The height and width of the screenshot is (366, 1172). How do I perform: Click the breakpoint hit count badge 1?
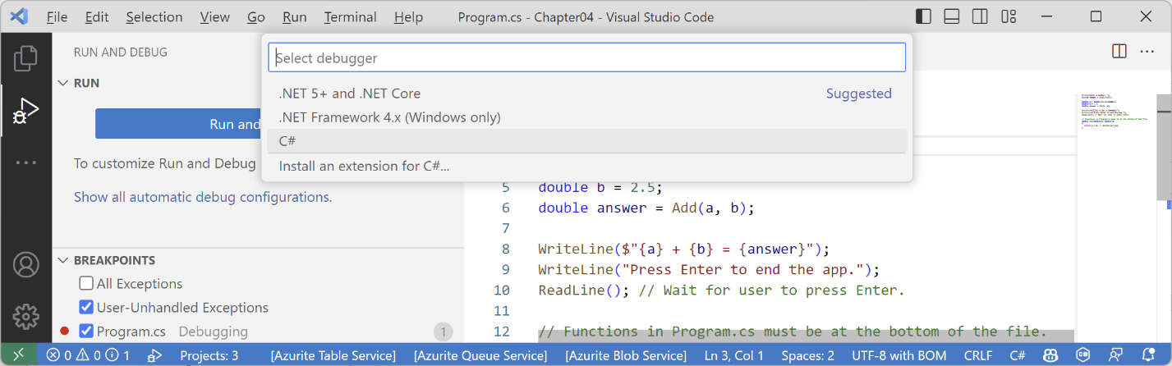[x=444, y=332]
